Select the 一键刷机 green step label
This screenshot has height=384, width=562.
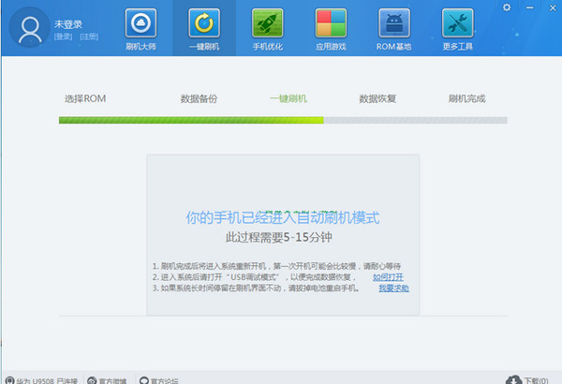(288, 98)
